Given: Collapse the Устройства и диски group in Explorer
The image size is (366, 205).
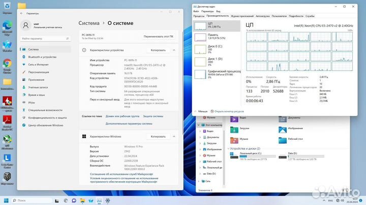Looking at the screenshot, I should tap(228, 148).
